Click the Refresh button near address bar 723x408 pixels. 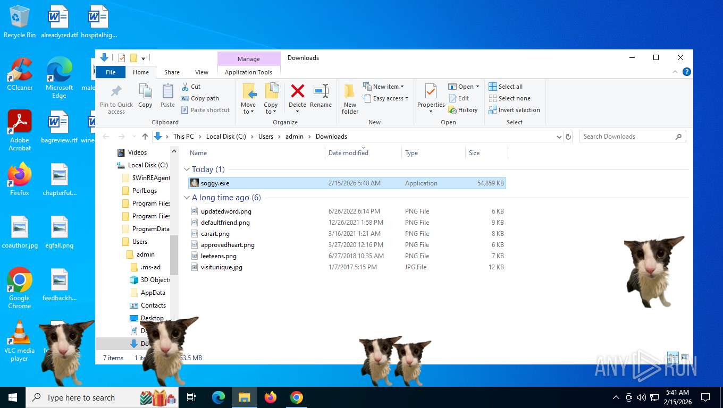coord(568,137)
